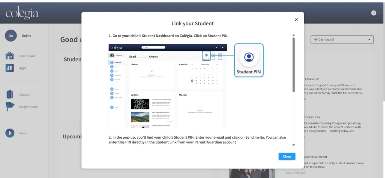Click step 1 instruction text

[168, 36]
